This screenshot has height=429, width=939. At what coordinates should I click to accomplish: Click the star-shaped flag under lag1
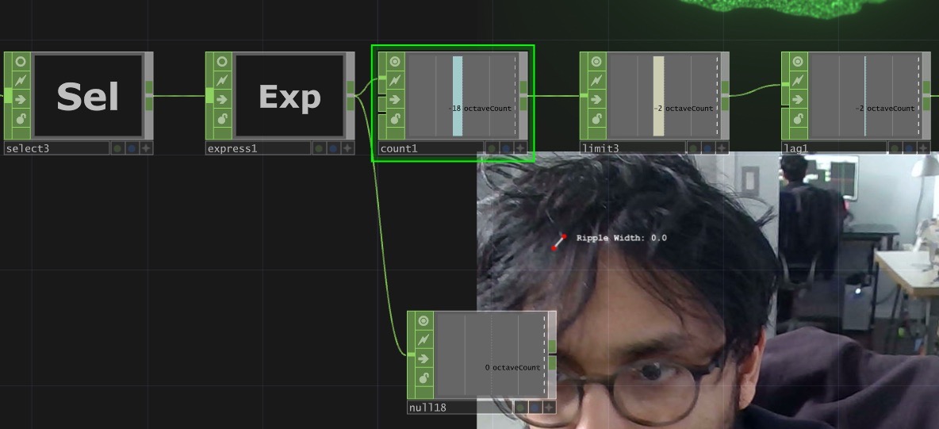point(923,148)
